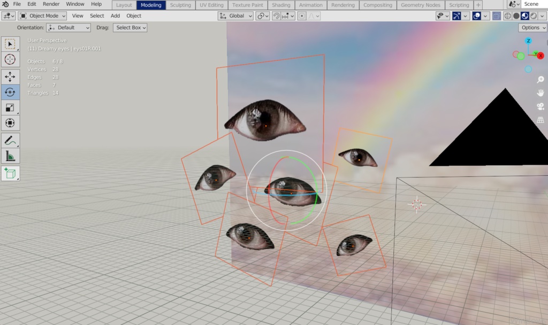Switch to the Layout workspace tab
The image size is (548, 325).
point(124,5)
